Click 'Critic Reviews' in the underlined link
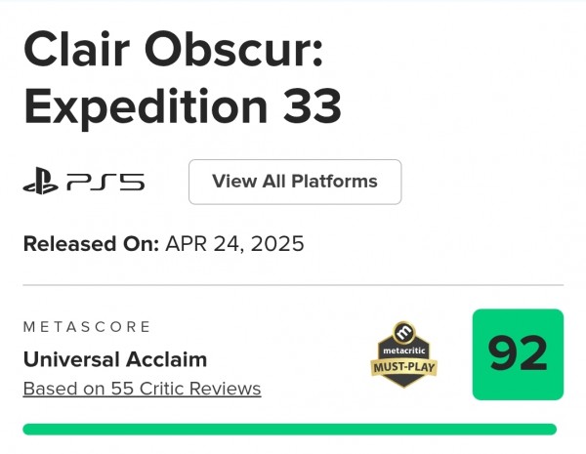The image size is (586, 454). pos(200,389)
